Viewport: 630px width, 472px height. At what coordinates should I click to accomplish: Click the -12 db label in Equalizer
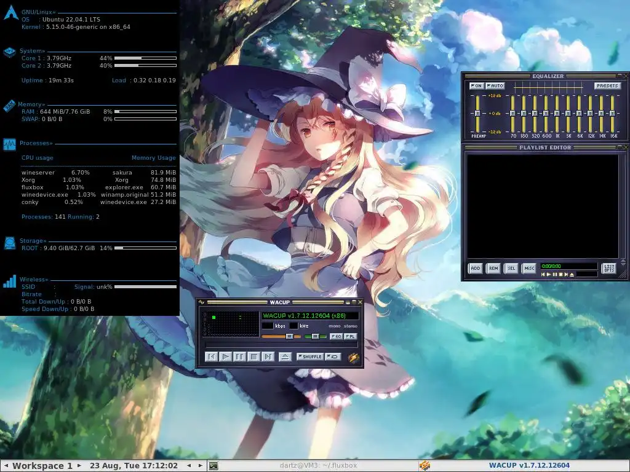[x=495, y=132]
